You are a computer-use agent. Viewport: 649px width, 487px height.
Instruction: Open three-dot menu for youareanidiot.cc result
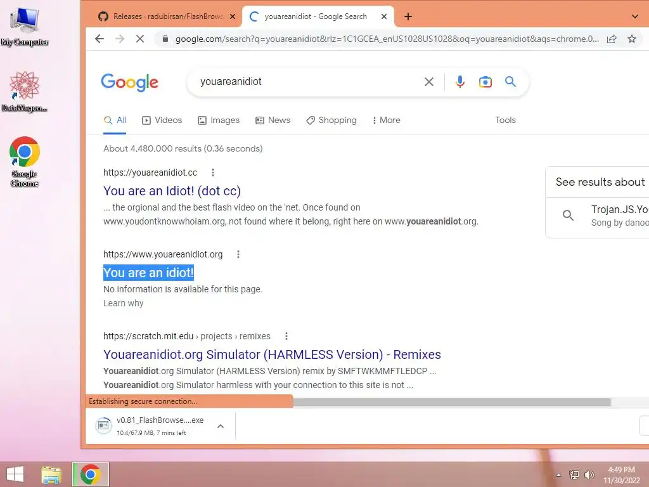click(213, 172)
